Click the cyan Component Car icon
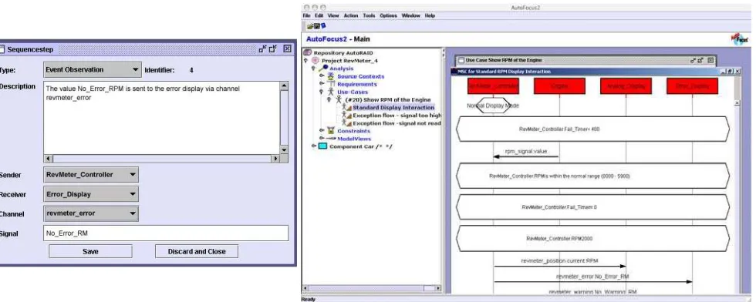Viewport: 756px width, 302px height. [x=322, y=146]
